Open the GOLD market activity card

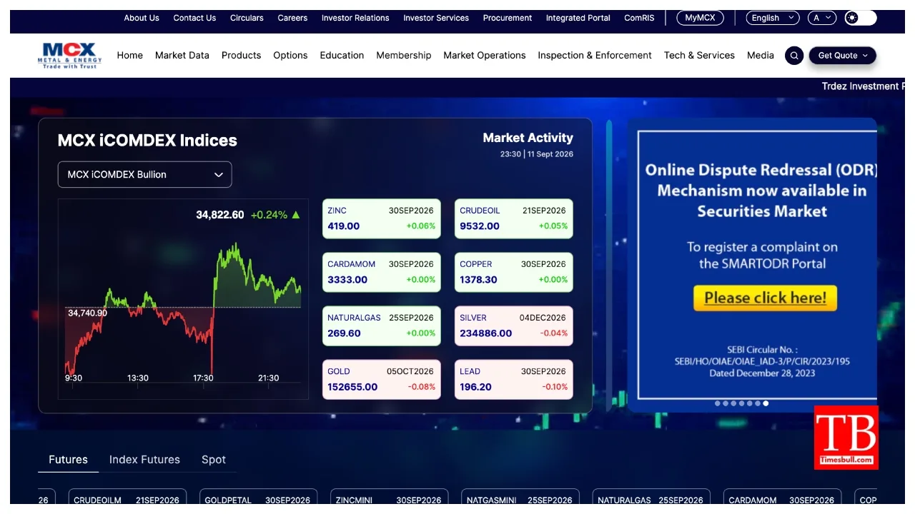tap(382, 379)
